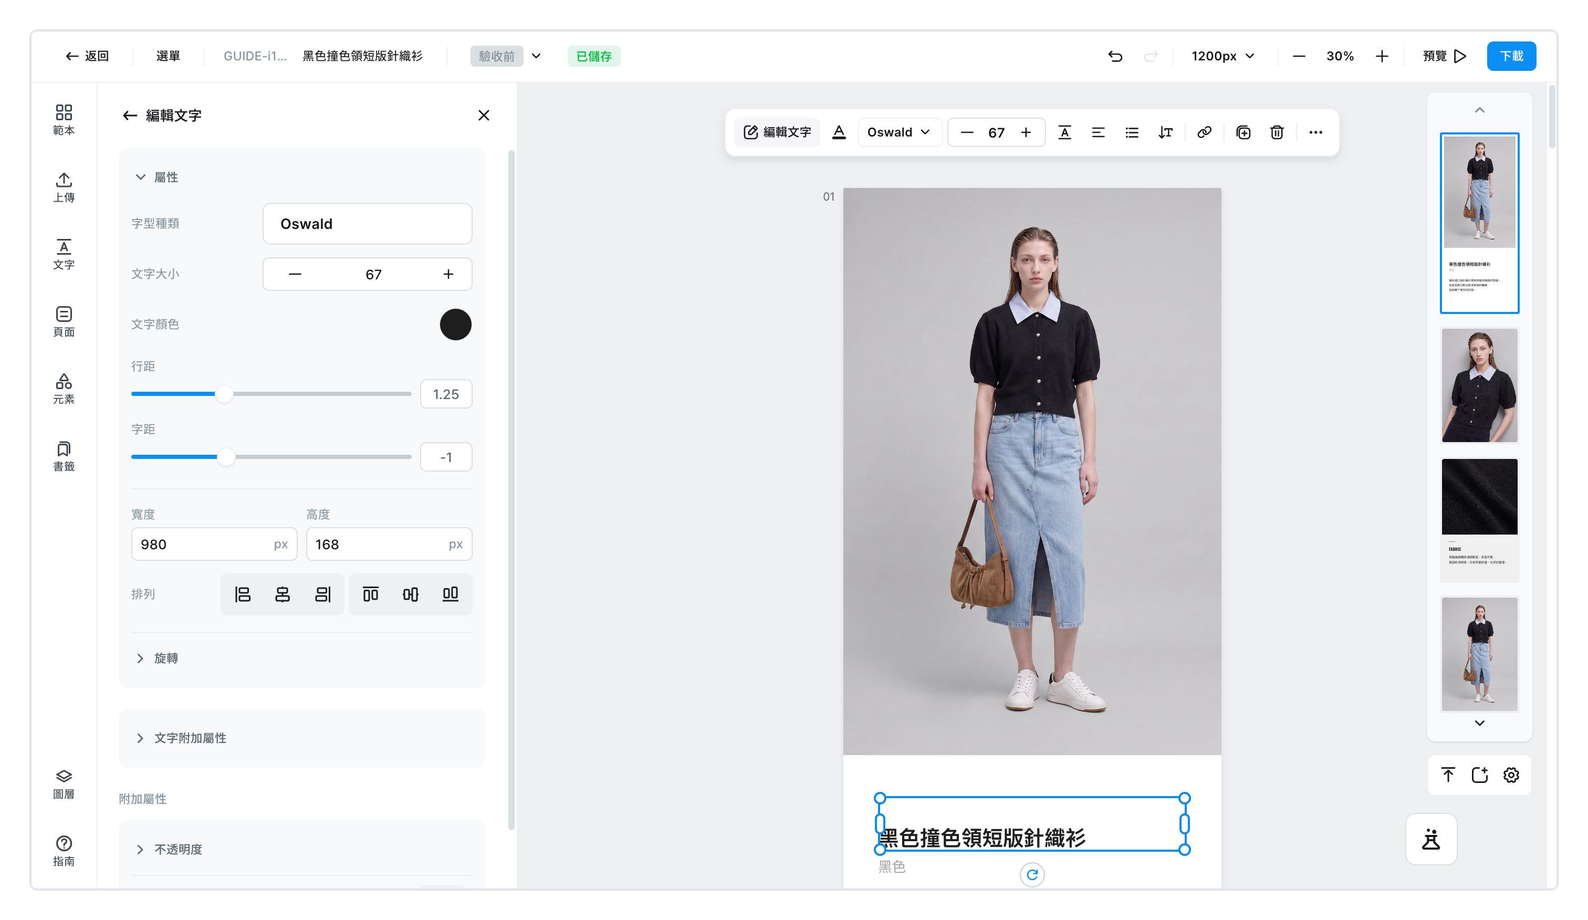The image size is (1588, 920).
Task: Open the 圖層 layers sidebar icon
Action: (x=64, y=784)
